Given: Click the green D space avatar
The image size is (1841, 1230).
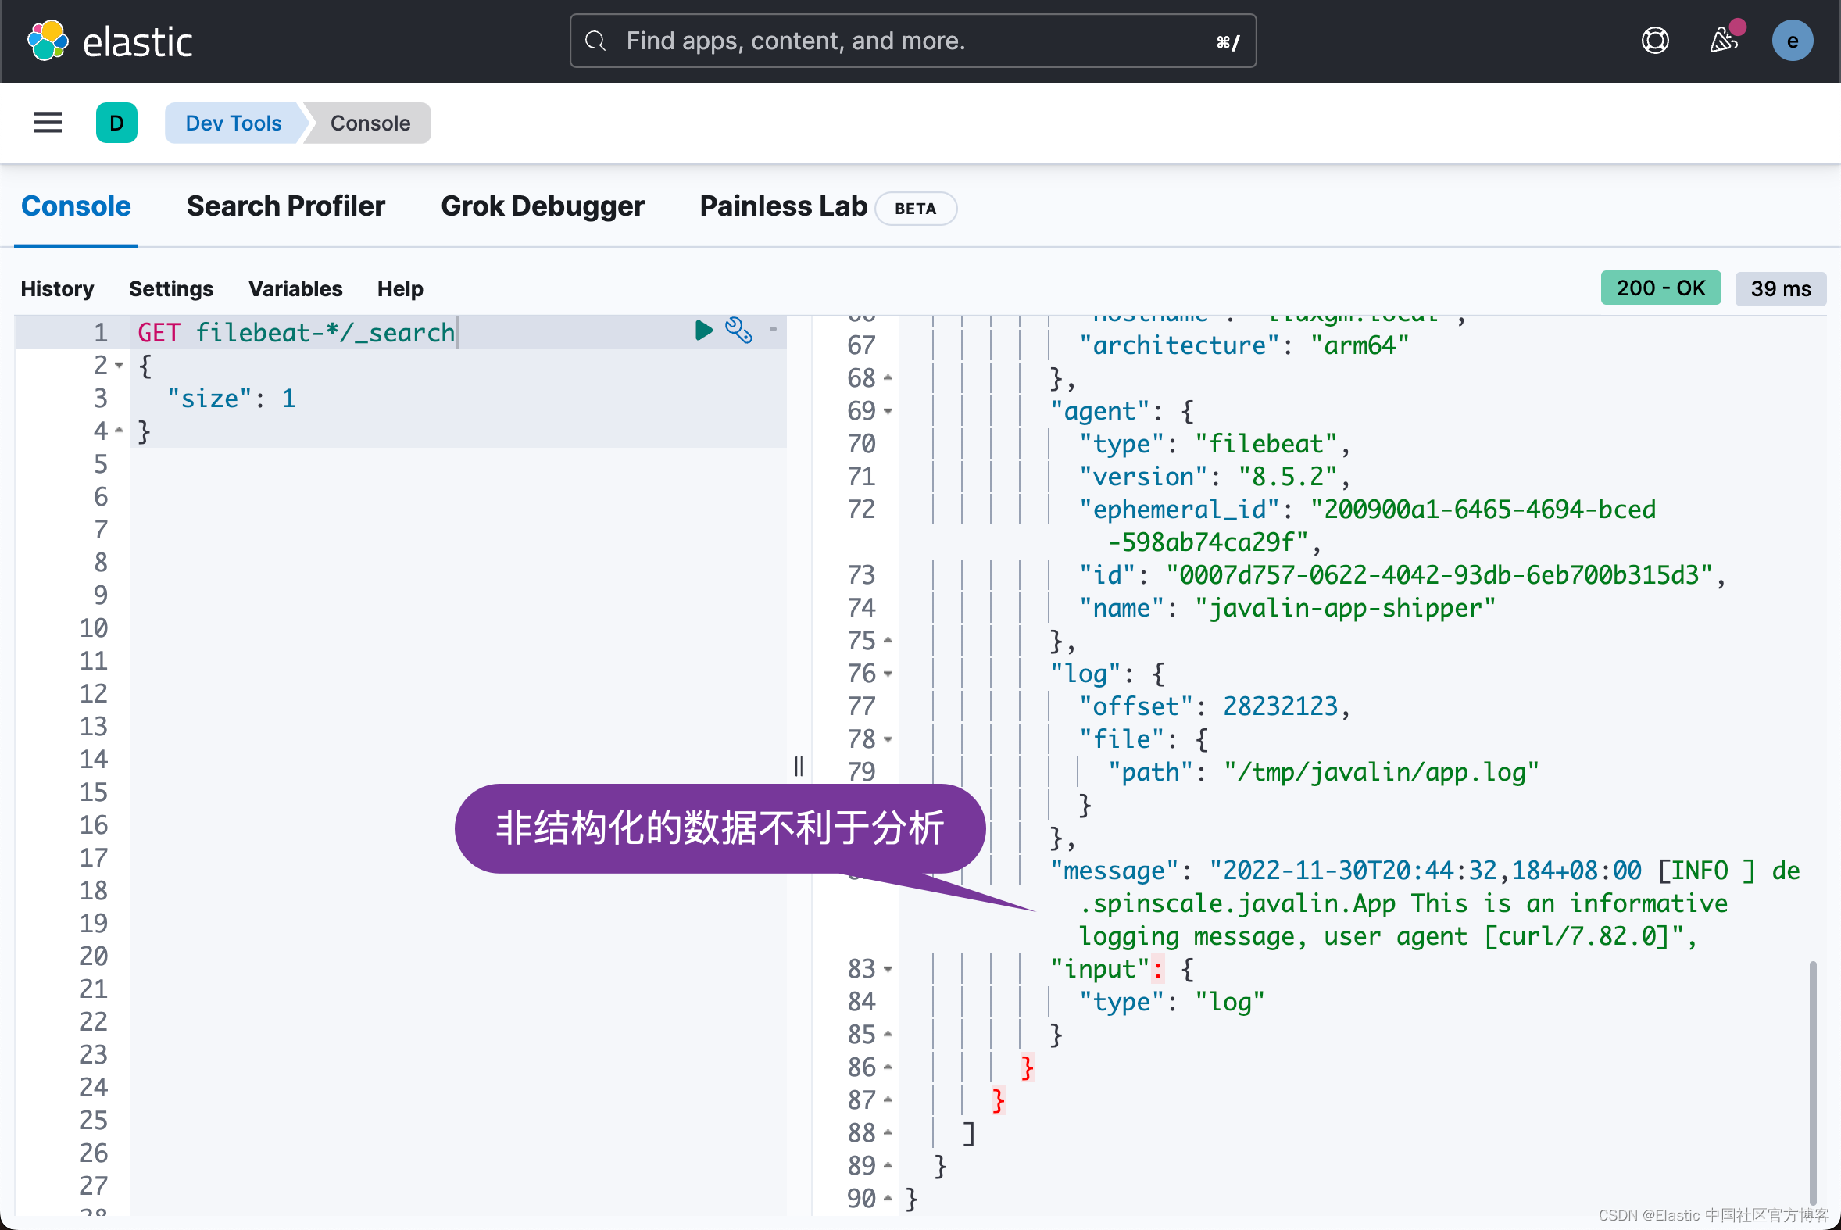Looking at the screenshot, I should [116, 123].
